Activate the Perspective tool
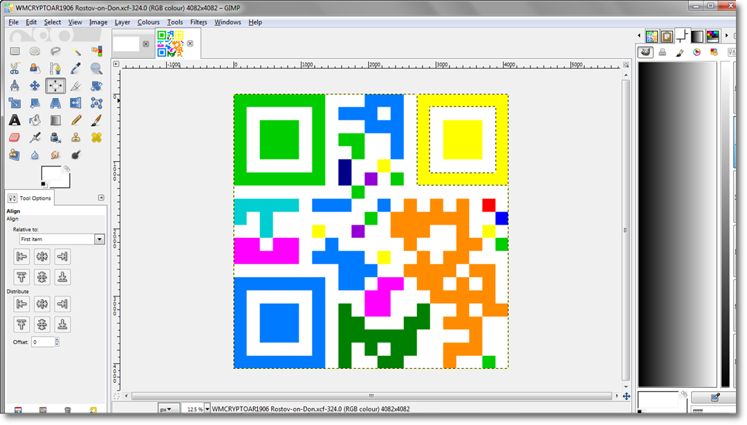This screenshot has height=425, width=747. click(55, 103)
